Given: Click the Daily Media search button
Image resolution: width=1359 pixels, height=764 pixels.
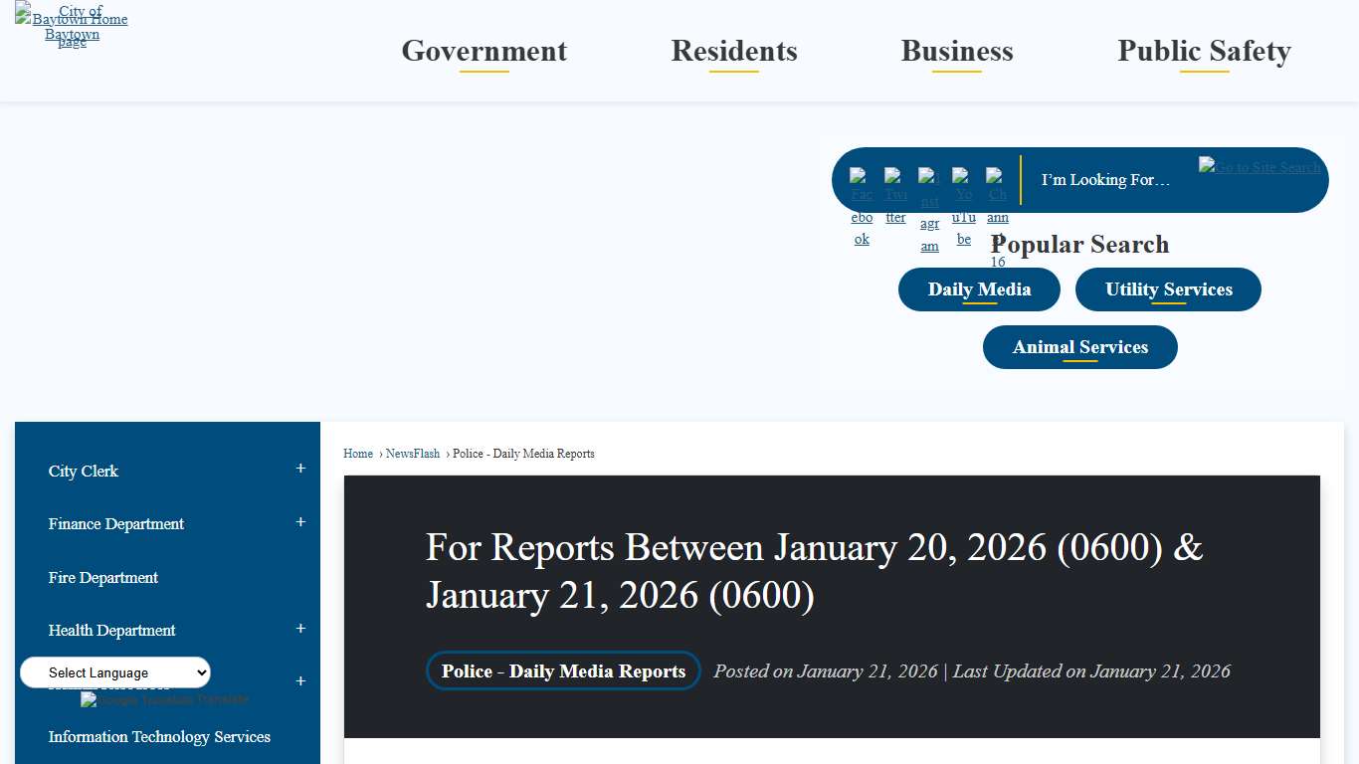Looking at the screenshot, I should pos(979,288).
